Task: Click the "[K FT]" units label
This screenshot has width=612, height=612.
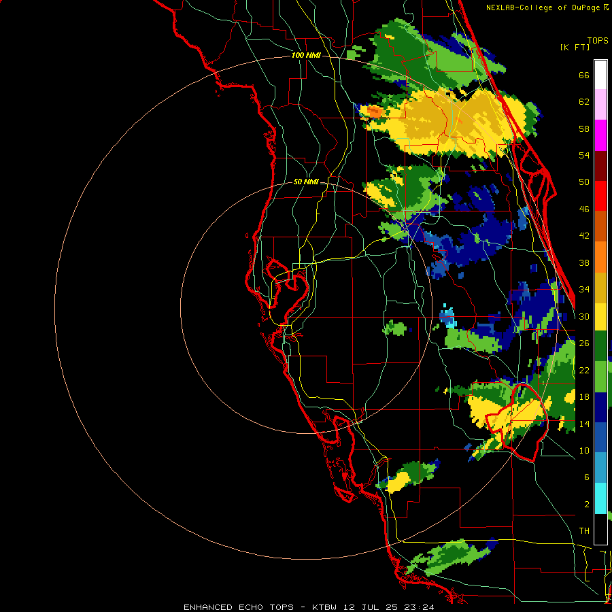Action: click(575, 48)
